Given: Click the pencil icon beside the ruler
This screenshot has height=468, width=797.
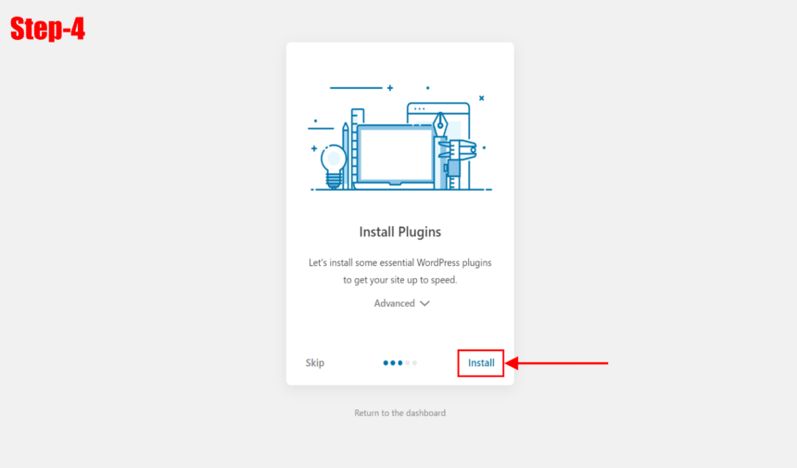Looking at the screenshot, I should tap(346, 156).
